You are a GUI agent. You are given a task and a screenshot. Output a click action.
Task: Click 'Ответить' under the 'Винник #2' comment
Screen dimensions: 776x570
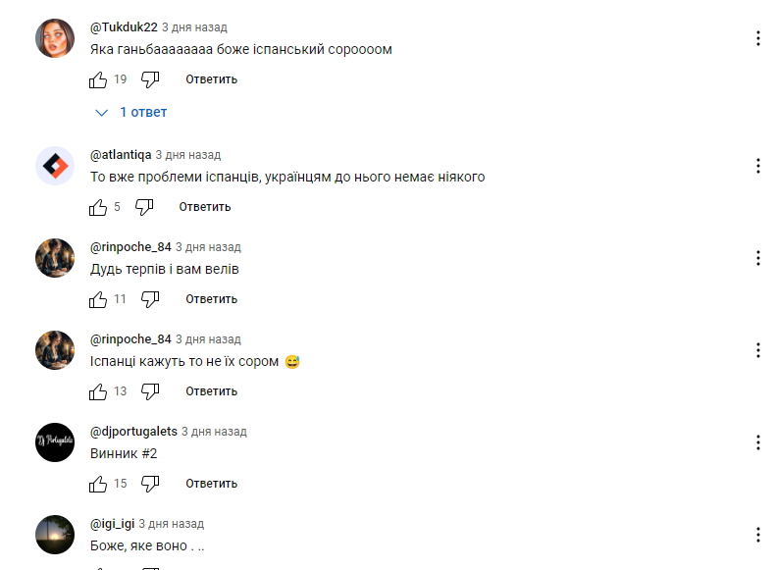(211, 484)
